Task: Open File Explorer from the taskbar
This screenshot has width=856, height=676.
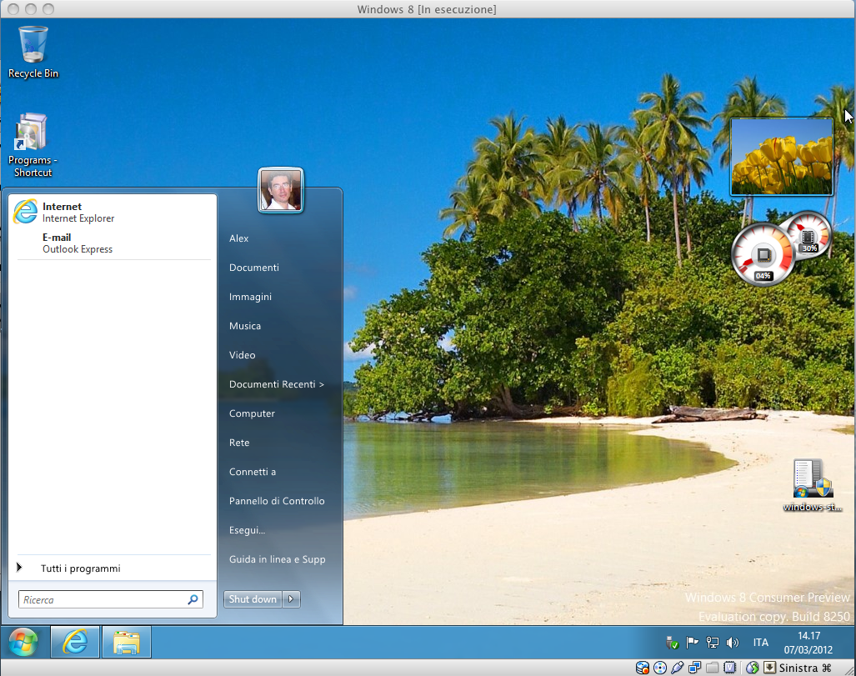Action: (126, 643)
